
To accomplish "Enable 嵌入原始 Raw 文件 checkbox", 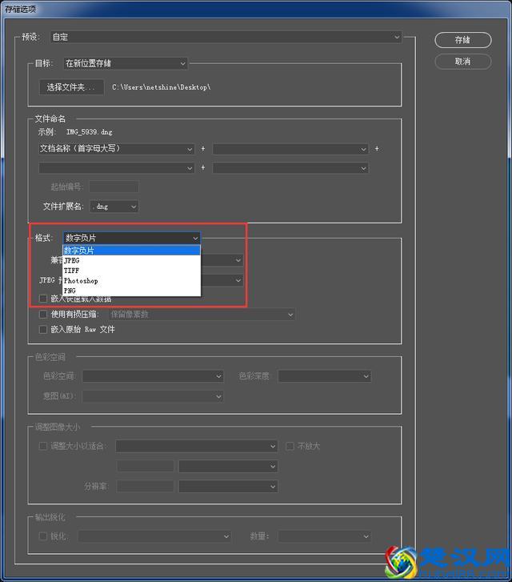I will click(x=43, y=329).
